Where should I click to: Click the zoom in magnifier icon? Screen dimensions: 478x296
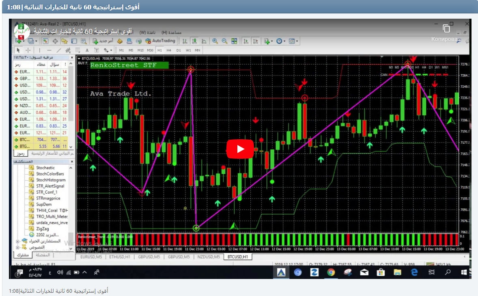coord(215,41)
